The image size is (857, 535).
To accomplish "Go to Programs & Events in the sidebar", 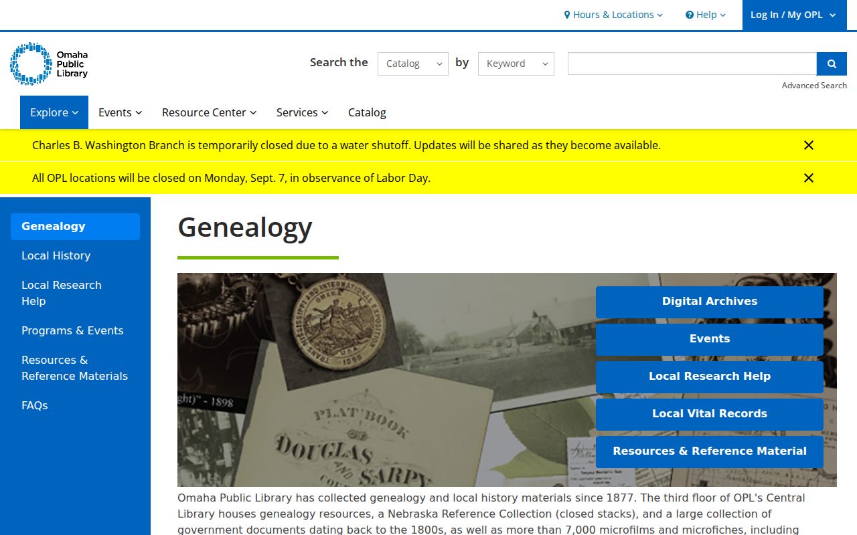I will 75,330.
